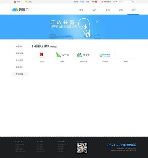Click the magnifier search icon
This screenshot has width=148, height=158.
[133, 2]
